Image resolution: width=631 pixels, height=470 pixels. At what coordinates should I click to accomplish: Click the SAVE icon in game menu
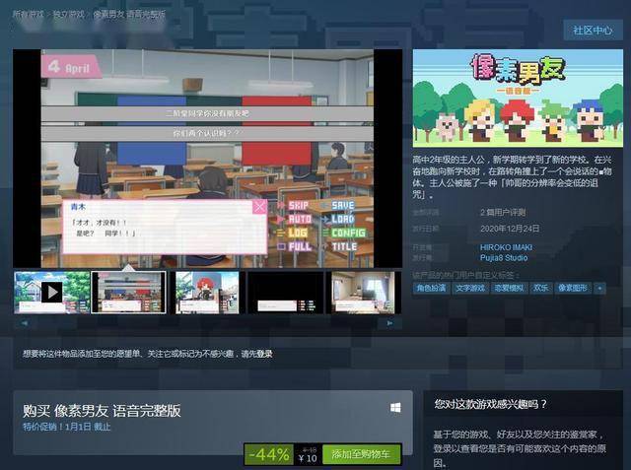(337, 206)
